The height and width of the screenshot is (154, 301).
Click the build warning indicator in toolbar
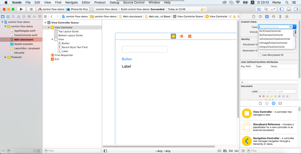click(x=203, y=9)
